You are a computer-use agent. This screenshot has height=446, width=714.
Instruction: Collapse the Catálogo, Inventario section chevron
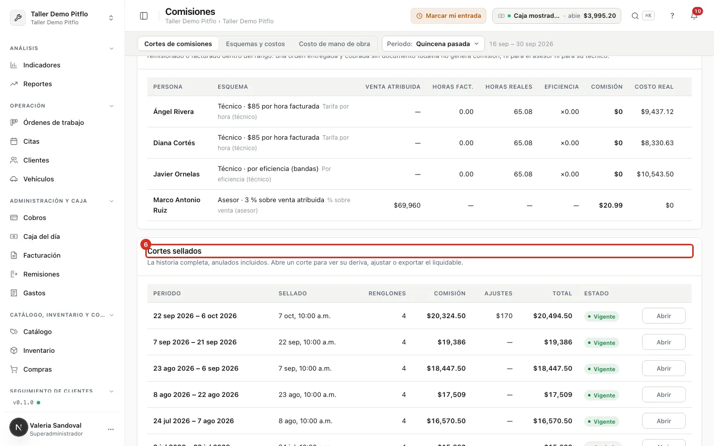click(x=112, y=315)
